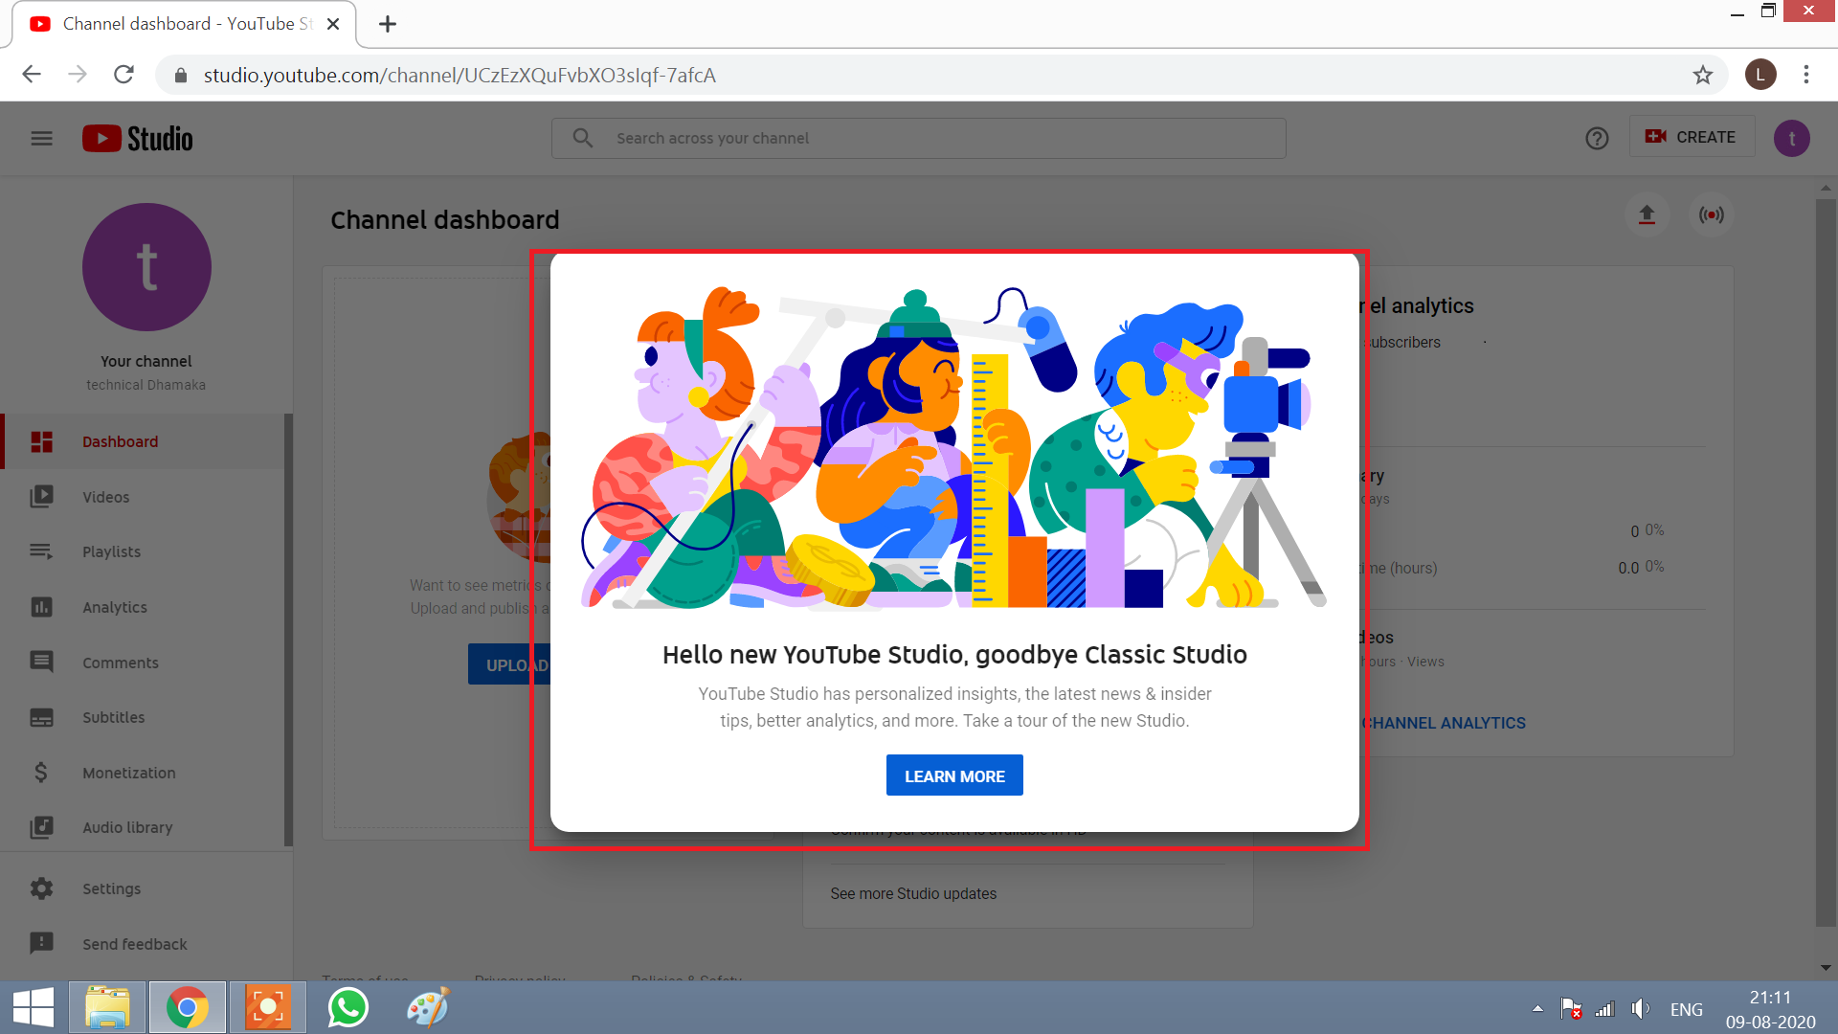Bookmark this page with star icon
This screenshot has height=1034, width=1838.
[x=1702, y=75]
